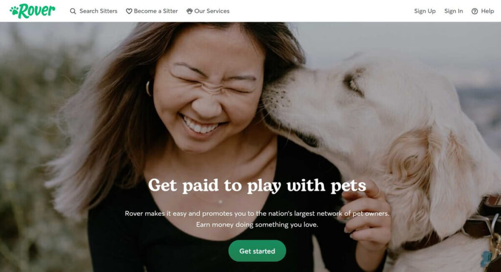Click the paw print in the Rover logo
The image size is (501, 272).
pos(14,12)
